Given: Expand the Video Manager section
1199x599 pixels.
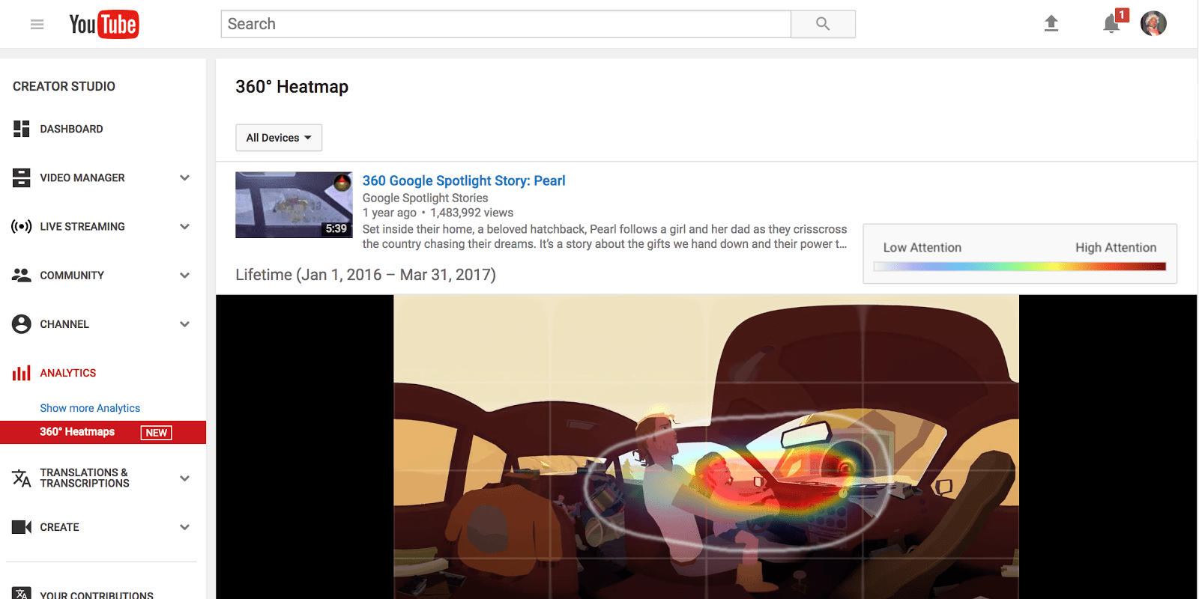Looking at the screenshot, I should tap(184, 177).
